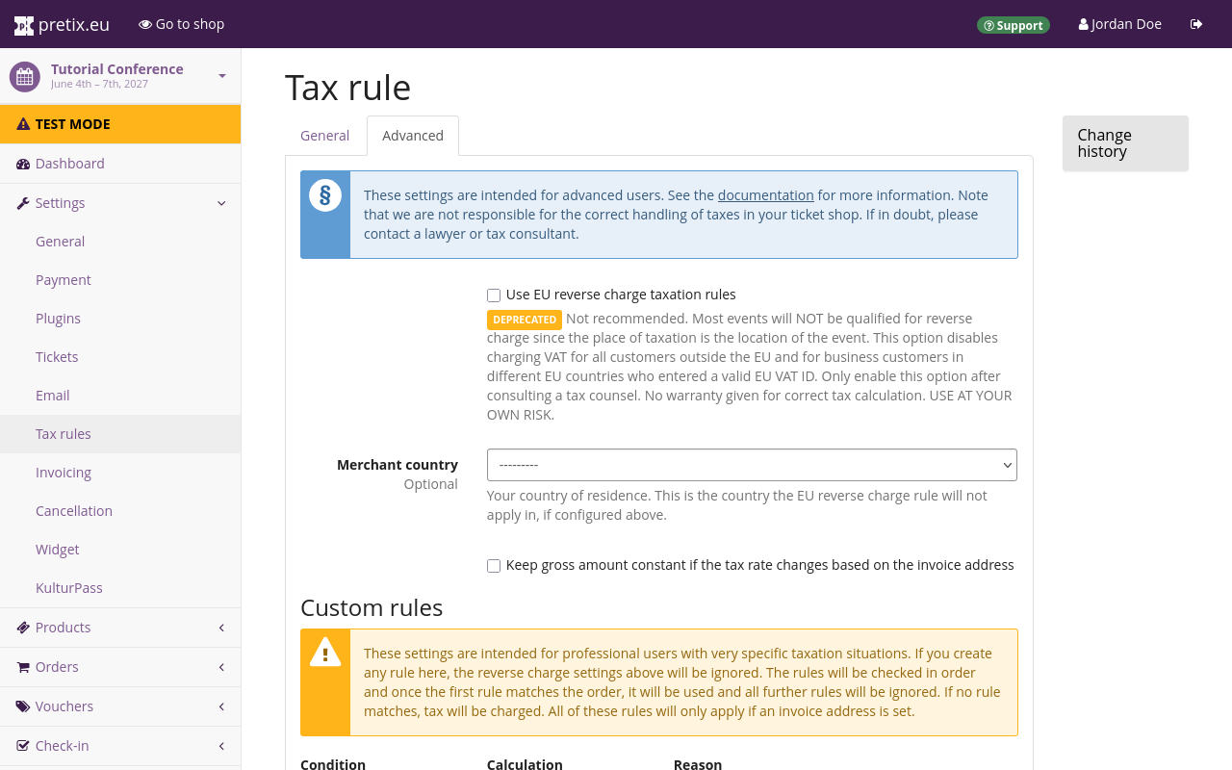The height and width of the screenshot is (770, 1232).
Task: Click the Products ticket icon
Action: pos(23,628)
